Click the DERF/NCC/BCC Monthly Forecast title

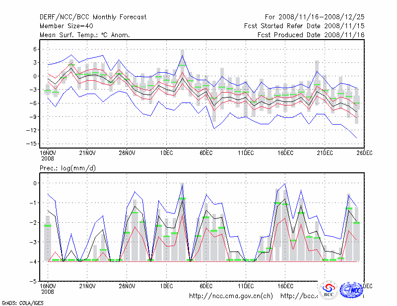(x=93, y=17)
